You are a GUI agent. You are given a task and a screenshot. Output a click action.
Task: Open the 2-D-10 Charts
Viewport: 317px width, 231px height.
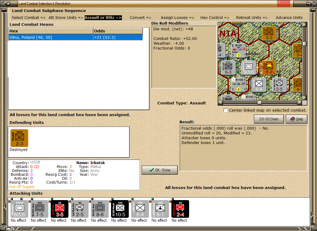point(269,119)
